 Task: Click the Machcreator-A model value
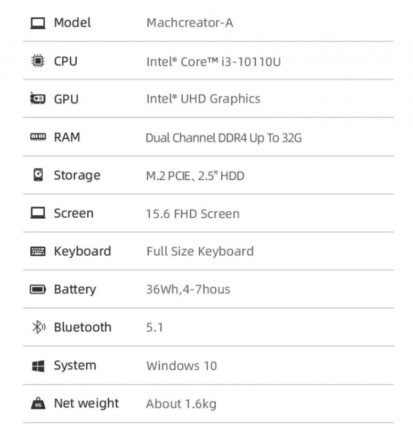[190, 23]
